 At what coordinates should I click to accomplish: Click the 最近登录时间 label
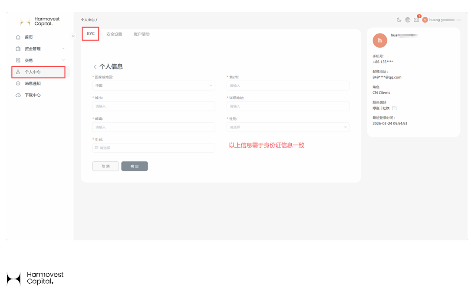pyautogui.click(x=384, y=118)
